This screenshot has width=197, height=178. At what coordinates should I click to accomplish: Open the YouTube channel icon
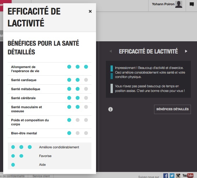pos(188,175)
